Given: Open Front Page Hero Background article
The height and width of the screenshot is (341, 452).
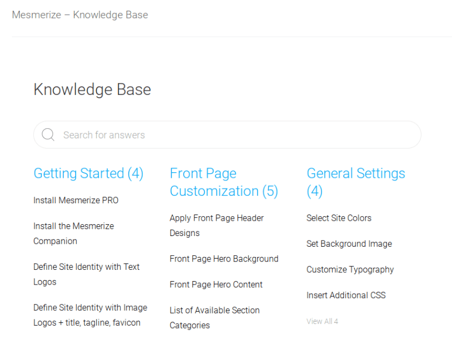Looking at the screenshot, I should (x=224, y=259).
